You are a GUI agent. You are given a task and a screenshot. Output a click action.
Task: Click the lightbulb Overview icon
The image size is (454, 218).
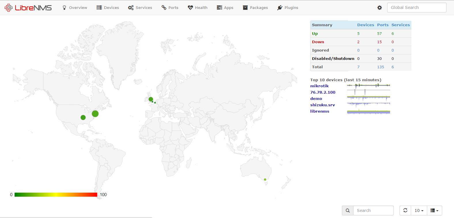64,7
